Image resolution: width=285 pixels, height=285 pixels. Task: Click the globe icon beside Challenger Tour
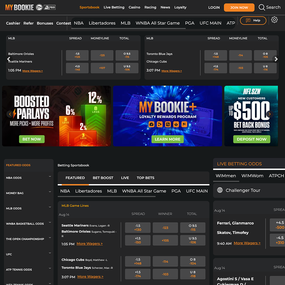coord(220,190)
